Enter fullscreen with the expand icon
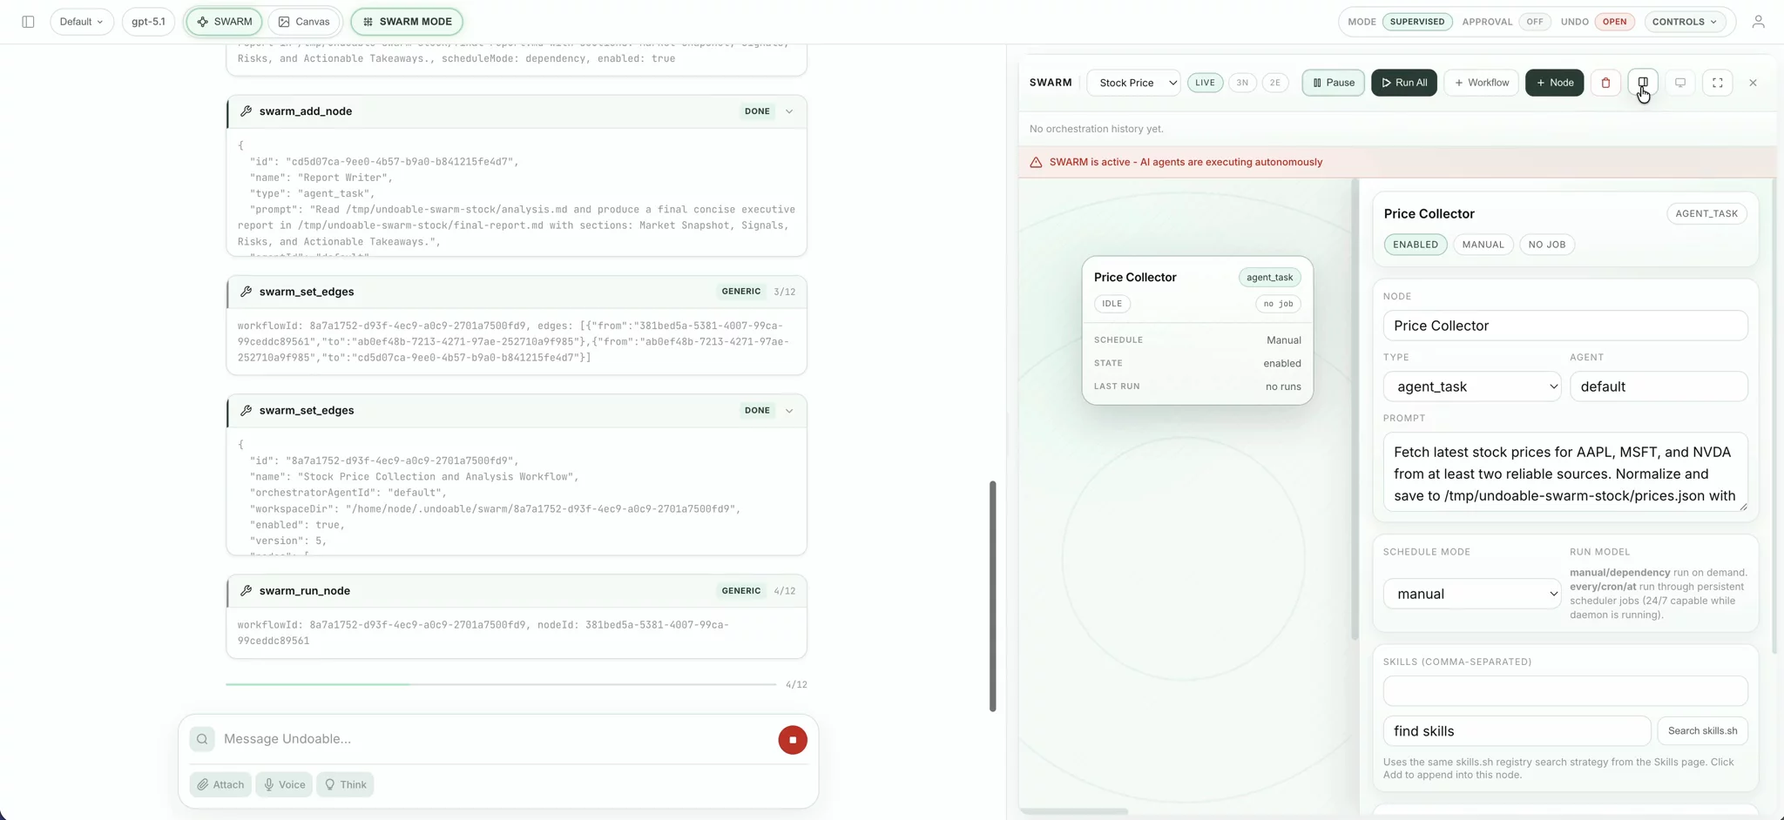Viewport: 1784px width, 820px height. (x=1717, y=83)
